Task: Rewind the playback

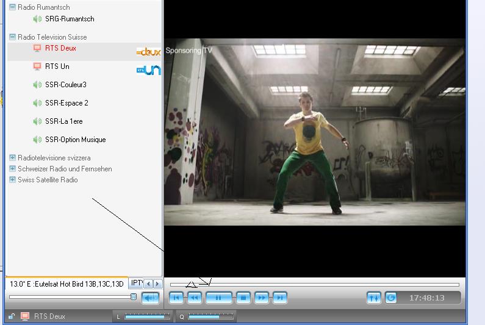Action: [x=195, y=298]
